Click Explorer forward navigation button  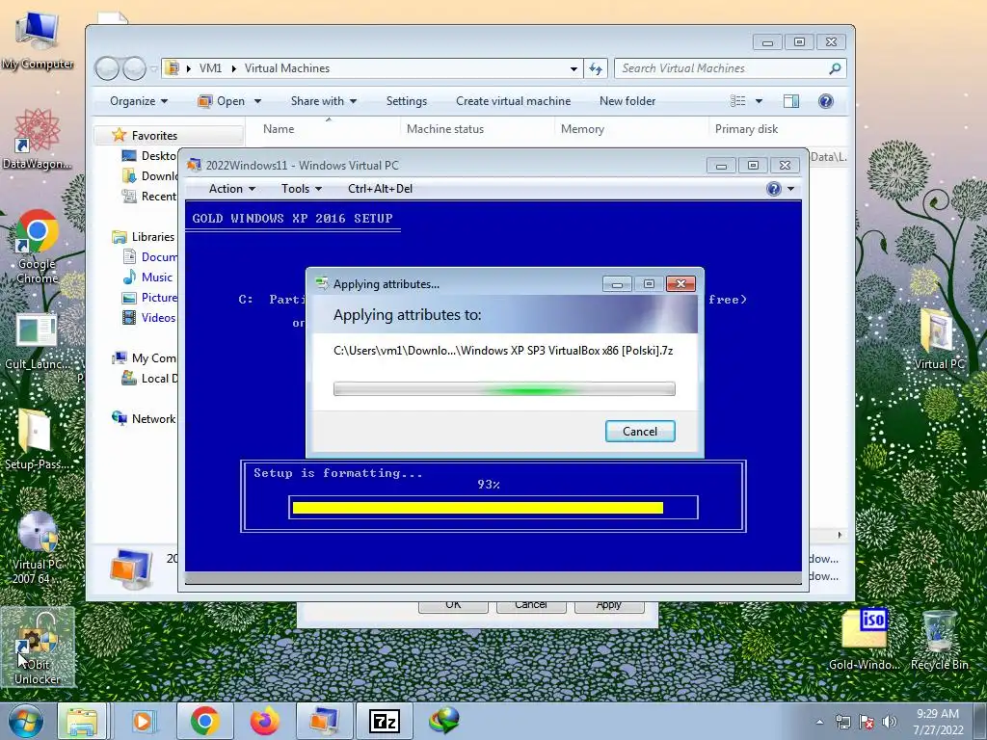tap(134, 68)
